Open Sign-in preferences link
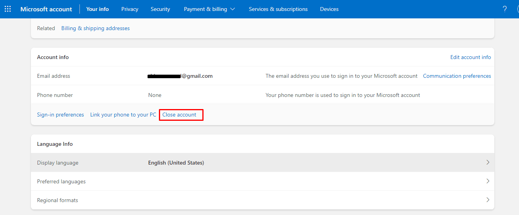This screenshot has width=519, height=215. pos(60,115)
